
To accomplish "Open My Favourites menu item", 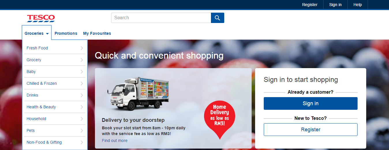I will [97, 33].
